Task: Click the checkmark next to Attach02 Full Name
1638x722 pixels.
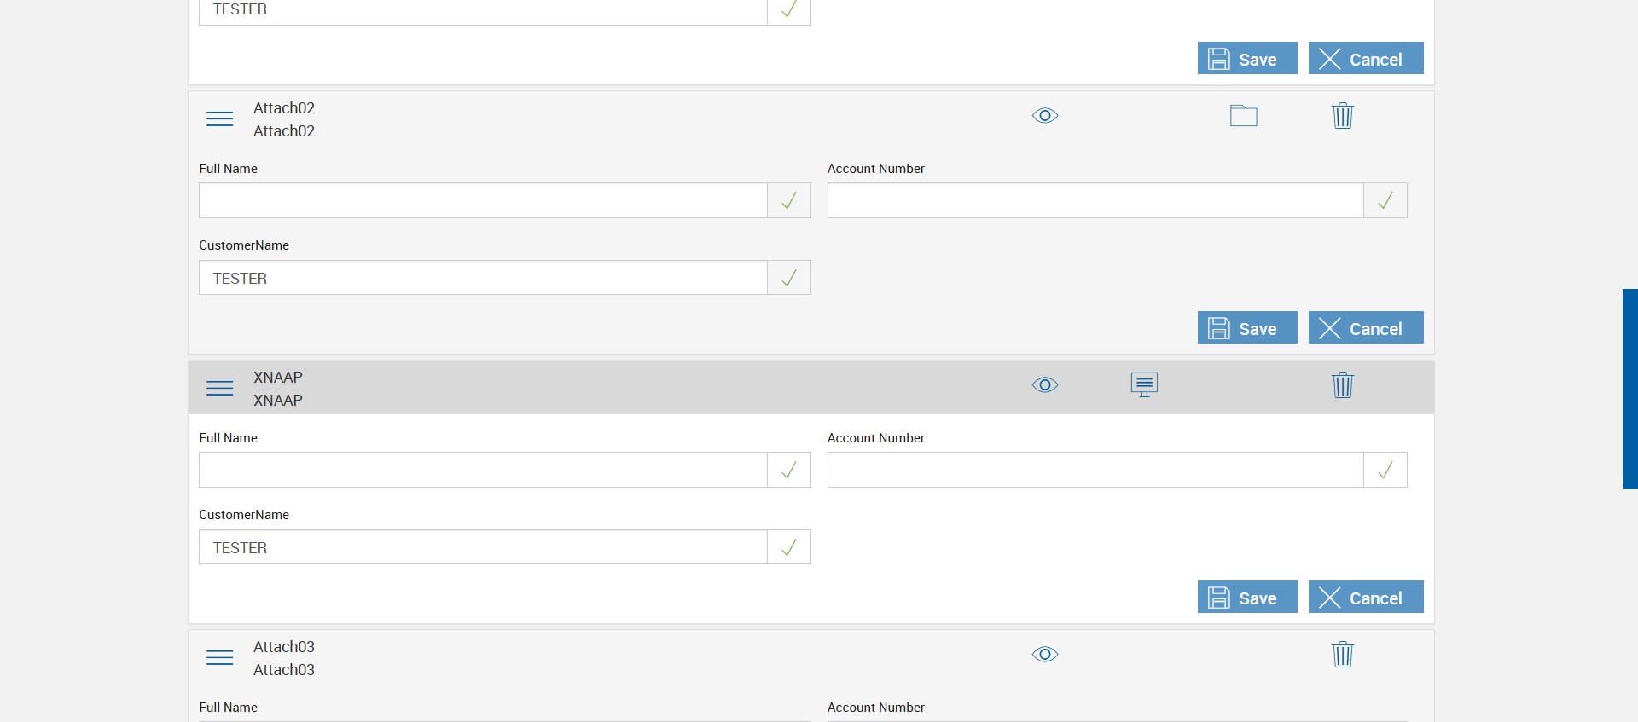Action: coord(789,200)
